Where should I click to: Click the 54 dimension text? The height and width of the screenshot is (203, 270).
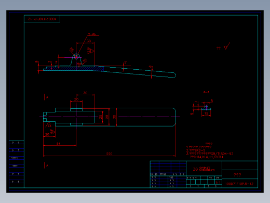(58, 144)
